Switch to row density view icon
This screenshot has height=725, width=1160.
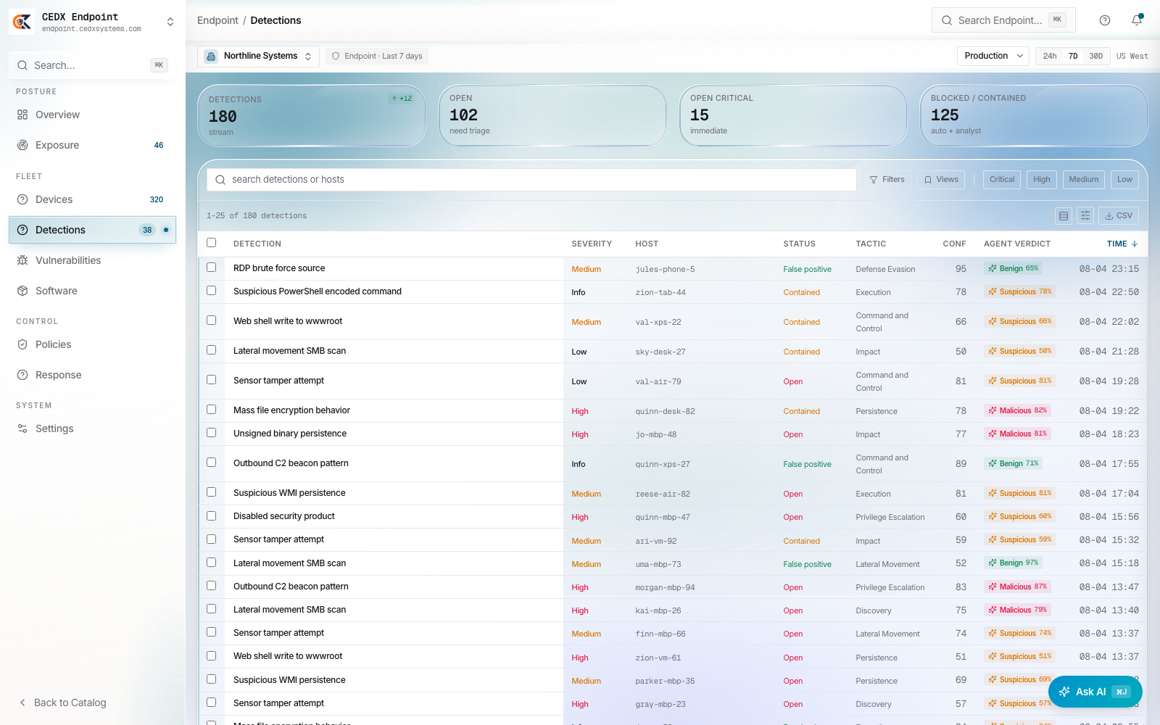click(1064, 215)
